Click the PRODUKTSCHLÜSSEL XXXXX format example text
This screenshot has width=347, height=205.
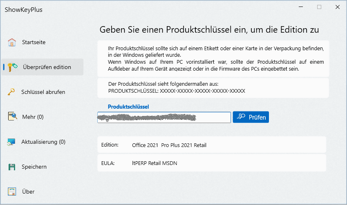click(x=177, y=91)
